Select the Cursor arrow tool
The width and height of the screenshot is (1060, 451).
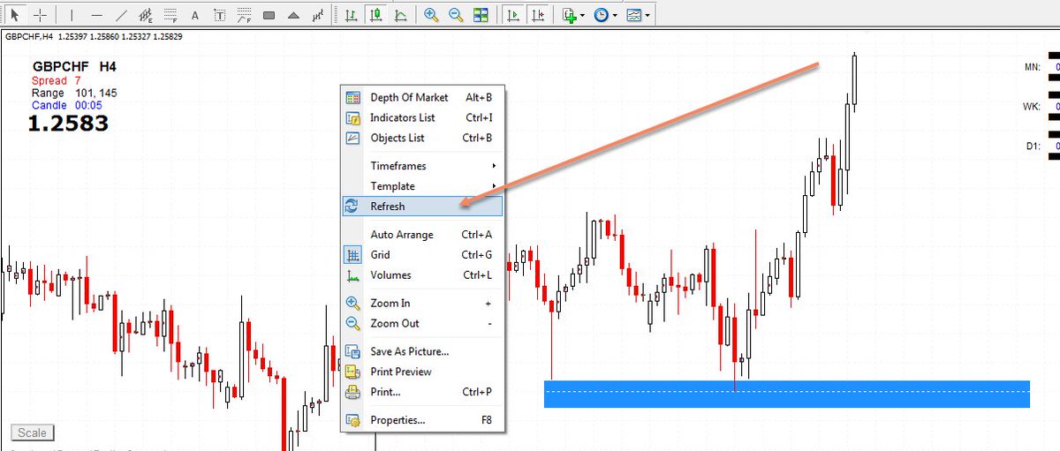pyautogui.click(x=17, y=15)
